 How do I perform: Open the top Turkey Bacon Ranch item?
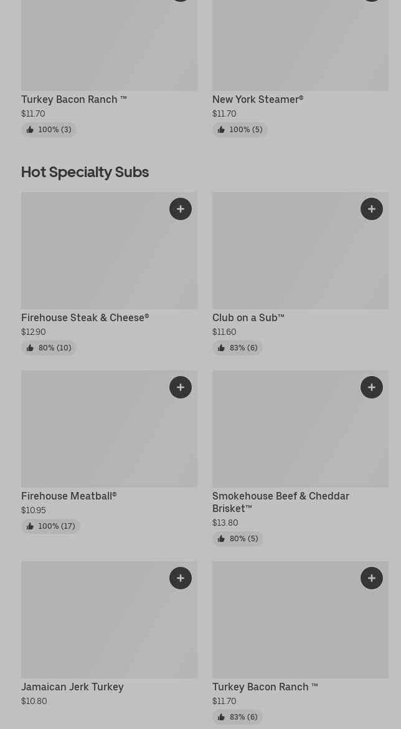[x=73, y=99]
